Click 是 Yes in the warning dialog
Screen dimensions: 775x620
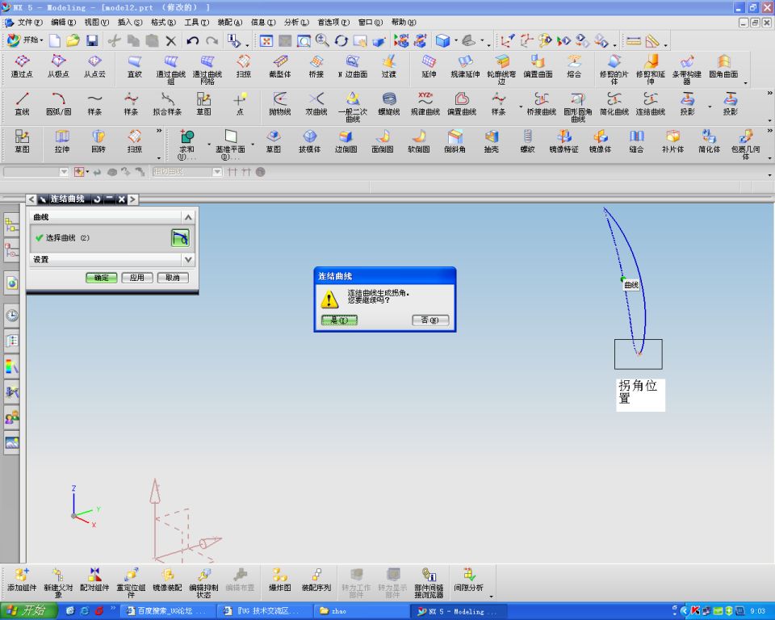[339, 320]
